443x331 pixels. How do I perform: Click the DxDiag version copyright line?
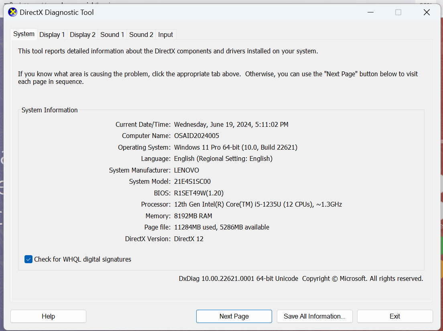click(301, 278)
